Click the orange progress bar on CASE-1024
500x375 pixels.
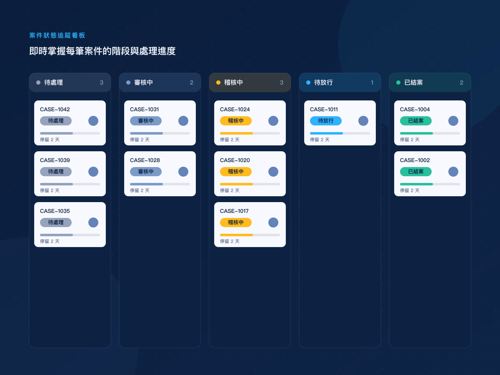click(x=250, y=133)
